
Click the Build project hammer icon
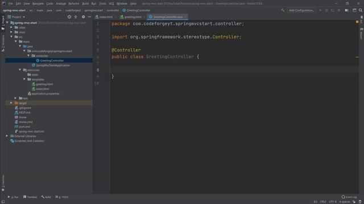(283, 10)
